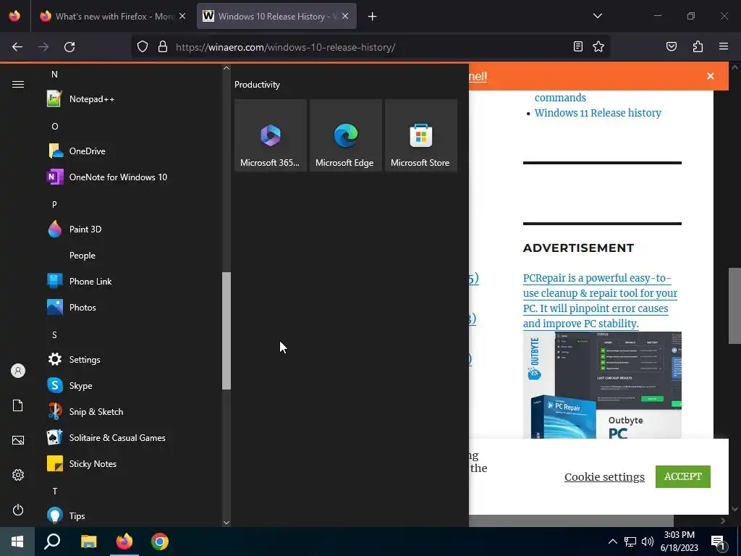
Task: Jump to the letter N group header
Action: [x=54, y=75]
